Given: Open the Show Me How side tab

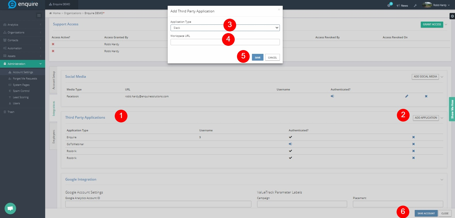Looking at the screenshot, I should click(x=452, y=109).
